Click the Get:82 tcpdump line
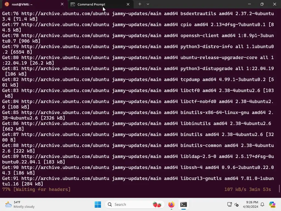The height and width of the screenshot is (211, 281). click(x=138, y=82)
